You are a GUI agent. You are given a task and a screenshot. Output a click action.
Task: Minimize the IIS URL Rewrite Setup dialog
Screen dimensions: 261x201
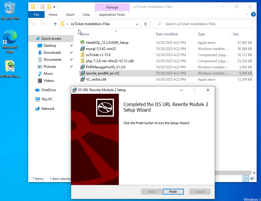coord(181,90)
